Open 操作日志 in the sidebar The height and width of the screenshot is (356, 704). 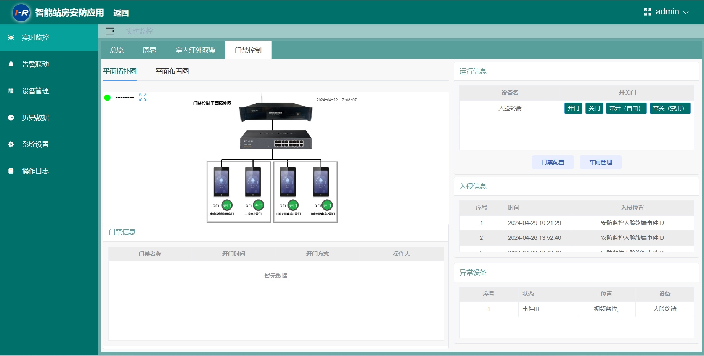coord(49,171)
